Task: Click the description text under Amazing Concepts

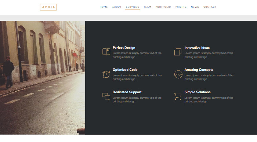Action: pyautogui.click(x=209, y=77)
